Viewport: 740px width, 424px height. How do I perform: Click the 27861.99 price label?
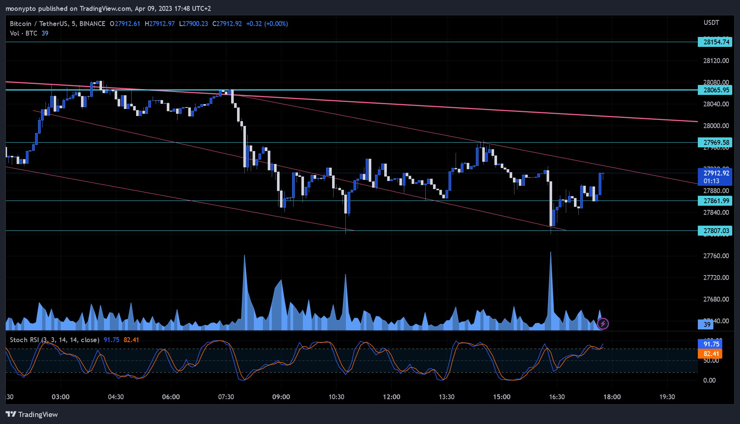tap(715, 201)
